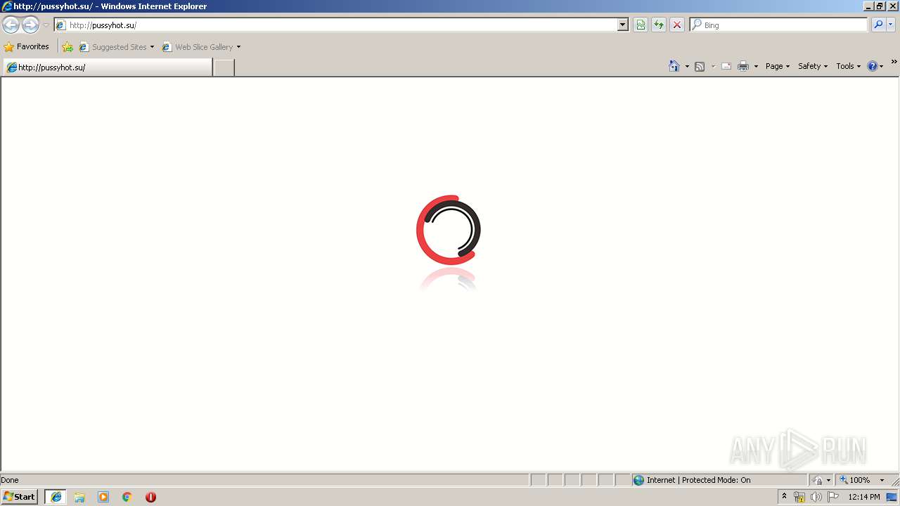Click the browser Forward arrow button
900x506 pixels.
(x=30, y=25)
